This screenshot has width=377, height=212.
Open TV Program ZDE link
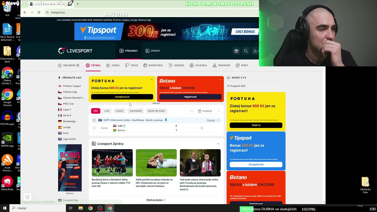[x=236, y=86]
